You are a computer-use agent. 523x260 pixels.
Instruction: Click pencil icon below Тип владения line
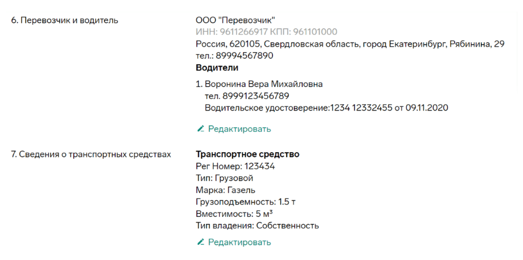pos(201,242)
